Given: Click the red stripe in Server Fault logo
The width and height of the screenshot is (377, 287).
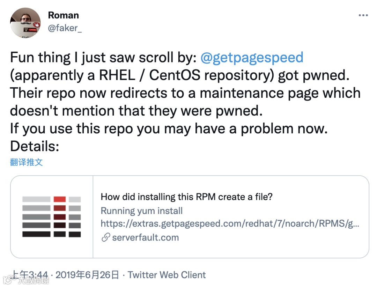Looking at the screenshot, I should pos(60,199).
